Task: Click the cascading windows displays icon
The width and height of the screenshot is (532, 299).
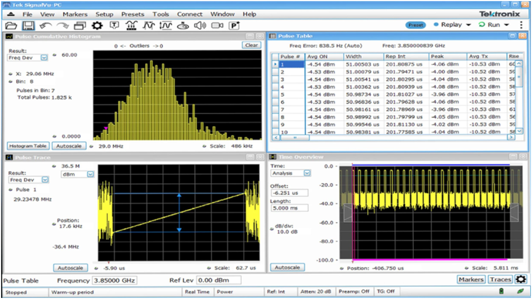Action: coord(80,26)
